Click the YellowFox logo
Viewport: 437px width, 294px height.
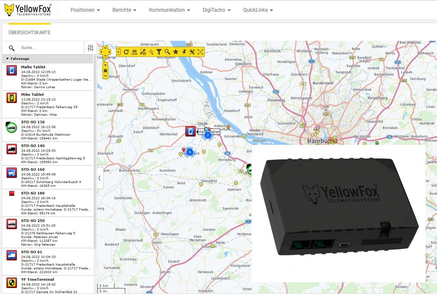point(28,10)
